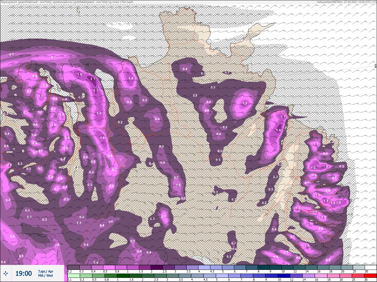Select the lower green legend swatch labelled 0.1

point(74,276)
